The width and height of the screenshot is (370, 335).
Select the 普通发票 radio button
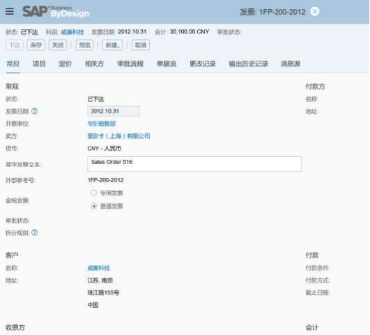93,206
